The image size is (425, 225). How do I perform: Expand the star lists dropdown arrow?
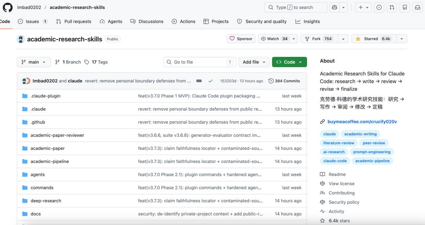point(402,39)
